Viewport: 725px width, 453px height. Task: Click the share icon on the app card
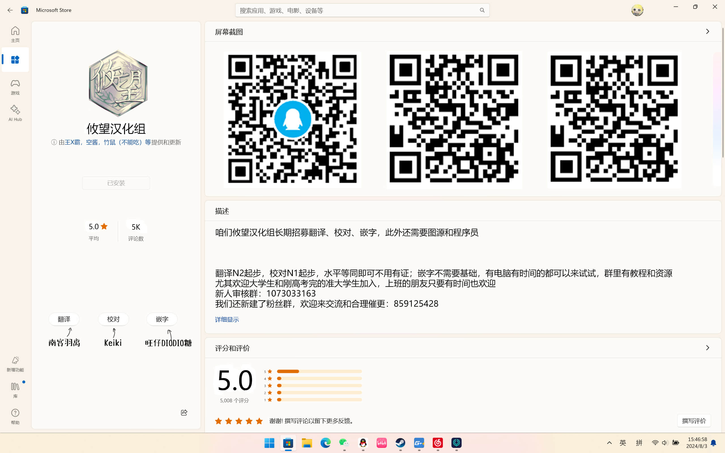[x=184, y=413]
